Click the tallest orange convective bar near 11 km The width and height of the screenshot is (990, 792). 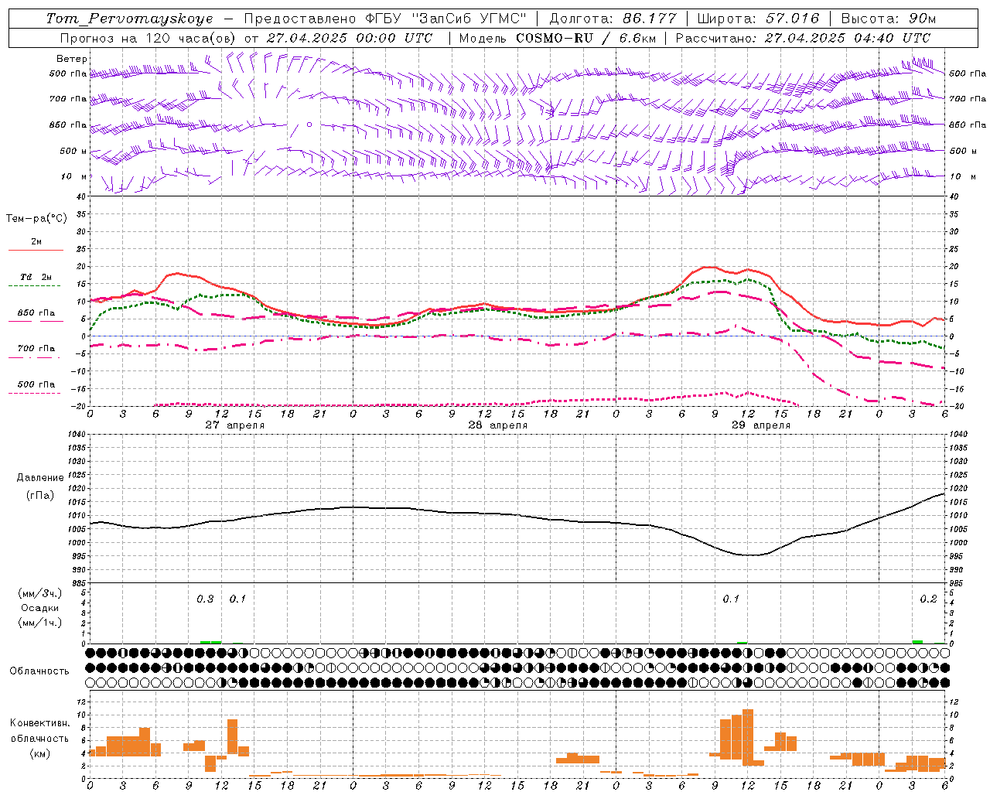click(x=747, y=737)
